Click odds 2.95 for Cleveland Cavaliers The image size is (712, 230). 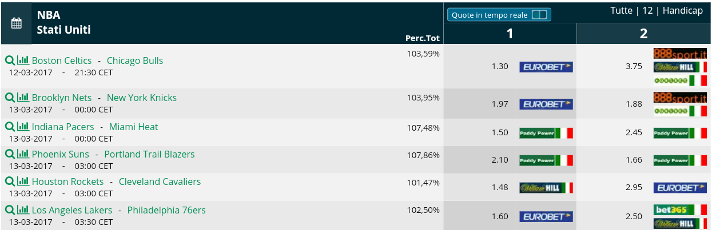tap(634, 187)
